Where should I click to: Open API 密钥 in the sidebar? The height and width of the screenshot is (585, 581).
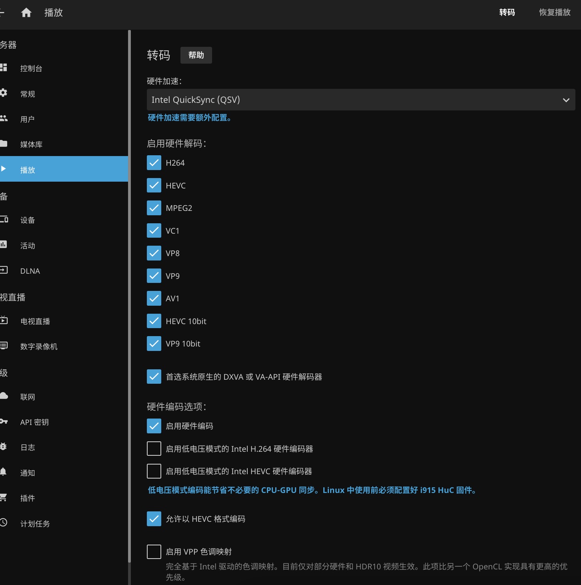[x=64, y=422]
